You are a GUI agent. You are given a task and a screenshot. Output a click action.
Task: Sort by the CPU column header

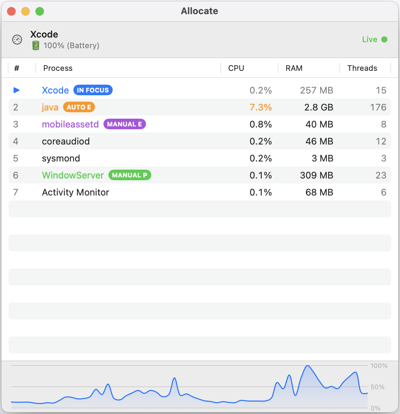(x=236, y=68)
